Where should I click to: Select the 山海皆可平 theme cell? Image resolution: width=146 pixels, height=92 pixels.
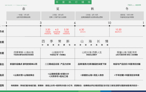(58, 53)
